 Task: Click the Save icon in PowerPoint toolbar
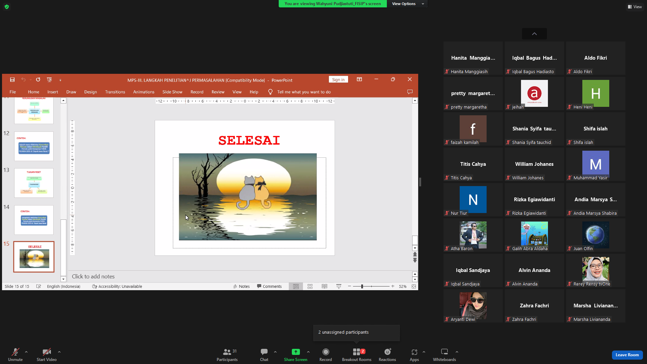point(12,80)
